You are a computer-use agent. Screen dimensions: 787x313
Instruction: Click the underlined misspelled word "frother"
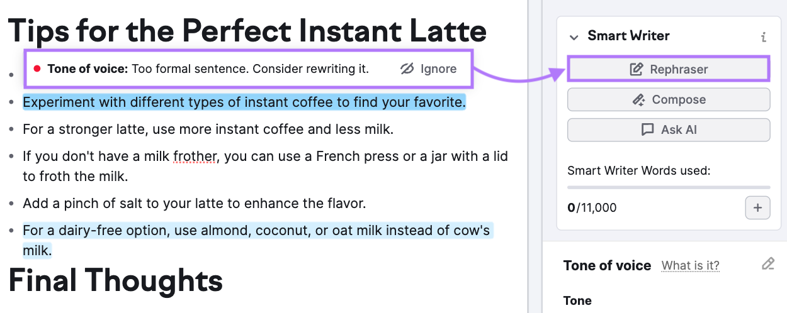(x=195, y=156)
